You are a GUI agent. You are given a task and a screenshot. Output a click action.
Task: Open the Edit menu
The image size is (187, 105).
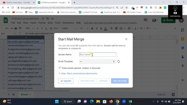coord(19,23)
